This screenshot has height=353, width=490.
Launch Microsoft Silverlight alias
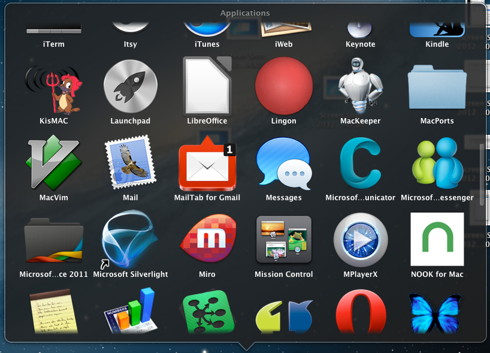pyautogui.click(x=128, y=239)
